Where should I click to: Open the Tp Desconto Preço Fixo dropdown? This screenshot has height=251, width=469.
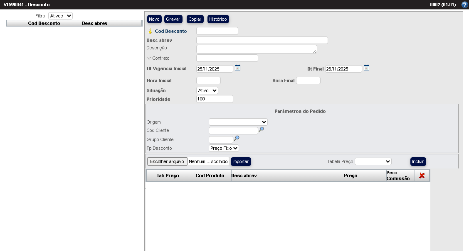224,148
